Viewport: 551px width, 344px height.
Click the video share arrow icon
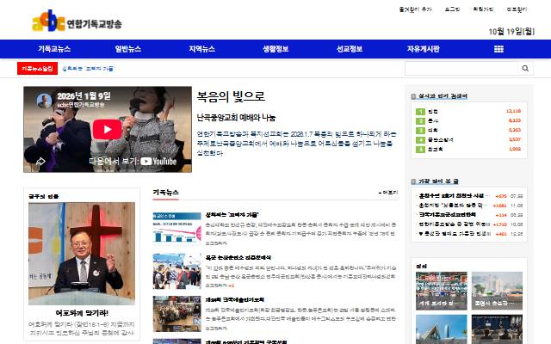40,161
